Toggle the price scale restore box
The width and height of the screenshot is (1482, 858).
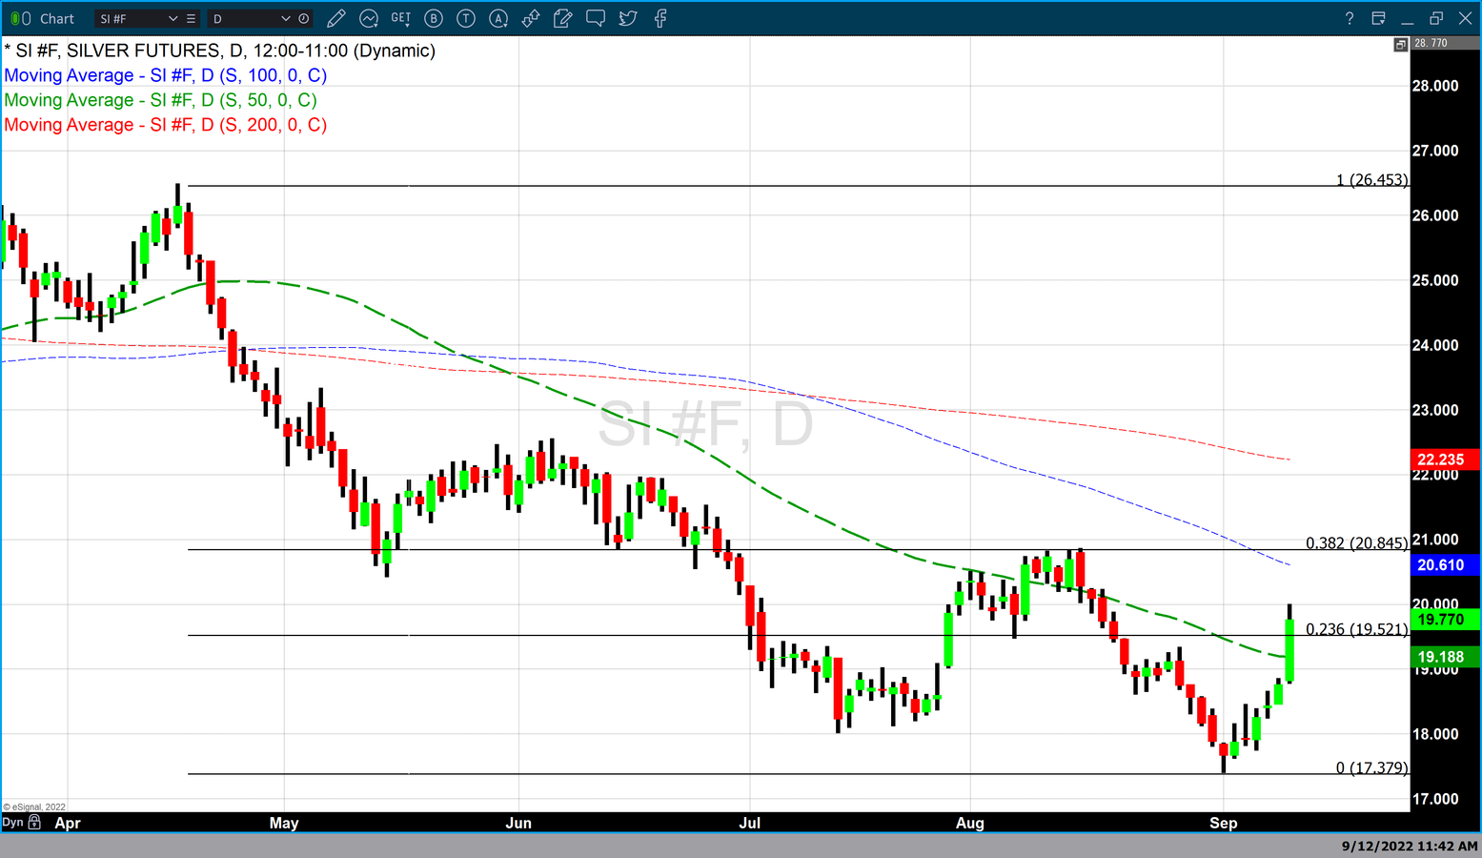coord(1400,44)
